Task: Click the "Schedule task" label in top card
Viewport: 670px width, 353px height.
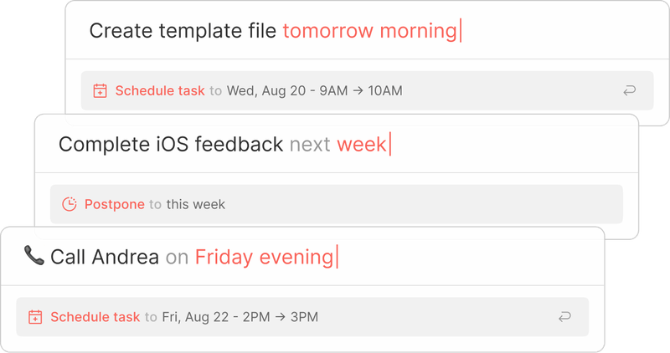Action: pyautogui.click(x=160, y=91)
